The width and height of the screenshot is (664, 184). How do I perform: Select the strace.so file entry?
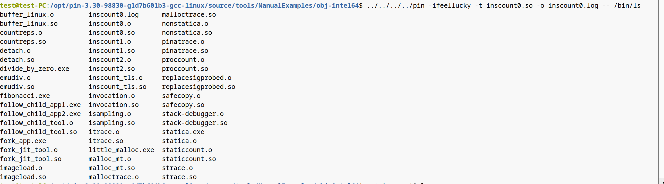coord(179,177)
